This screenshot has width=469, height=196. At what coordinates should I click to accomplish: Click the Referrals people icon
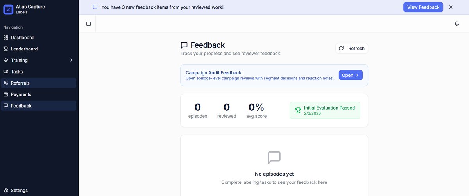pos(5,83)
